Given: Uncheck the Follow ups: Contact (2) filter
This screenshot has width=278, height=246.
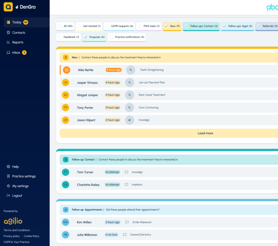Looking at the screenshot, I should 201,26.
